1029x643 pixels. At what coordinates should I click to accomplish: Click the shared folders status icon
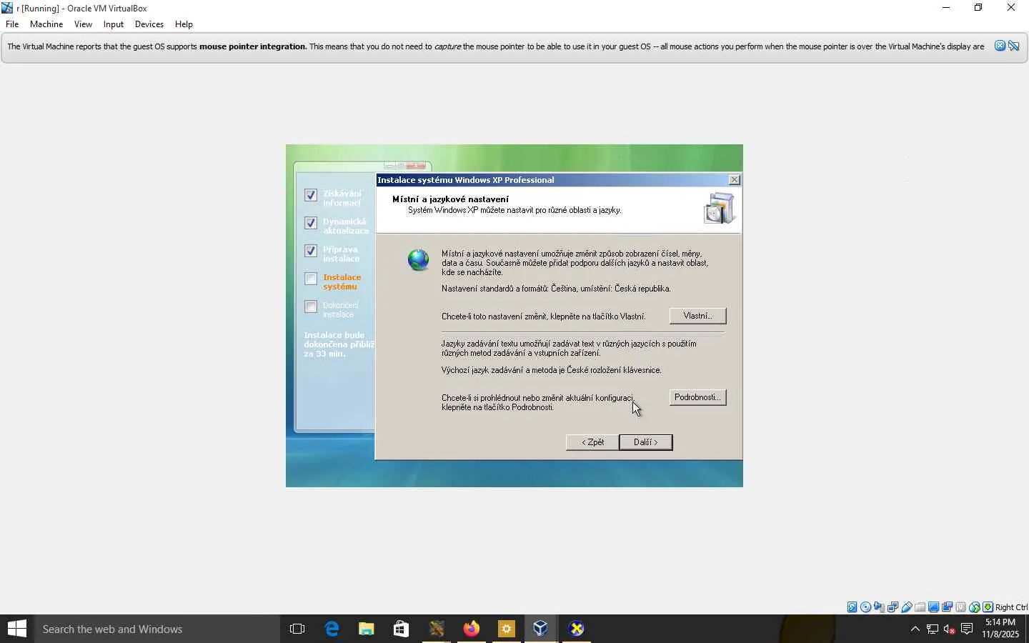(x=920, y=607)
